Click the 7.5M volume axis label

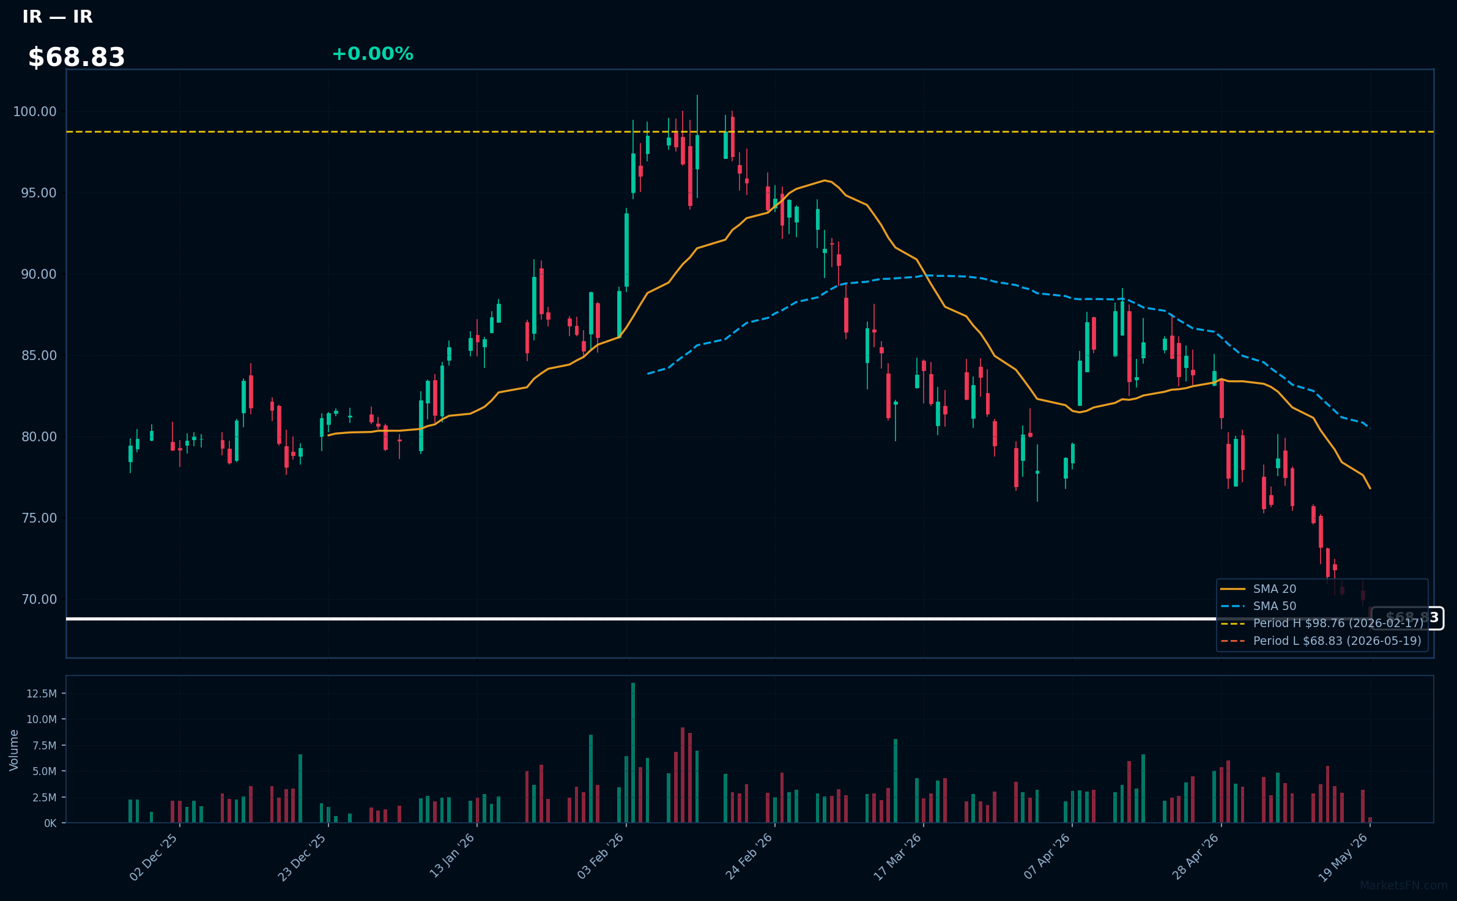point(45,745)
